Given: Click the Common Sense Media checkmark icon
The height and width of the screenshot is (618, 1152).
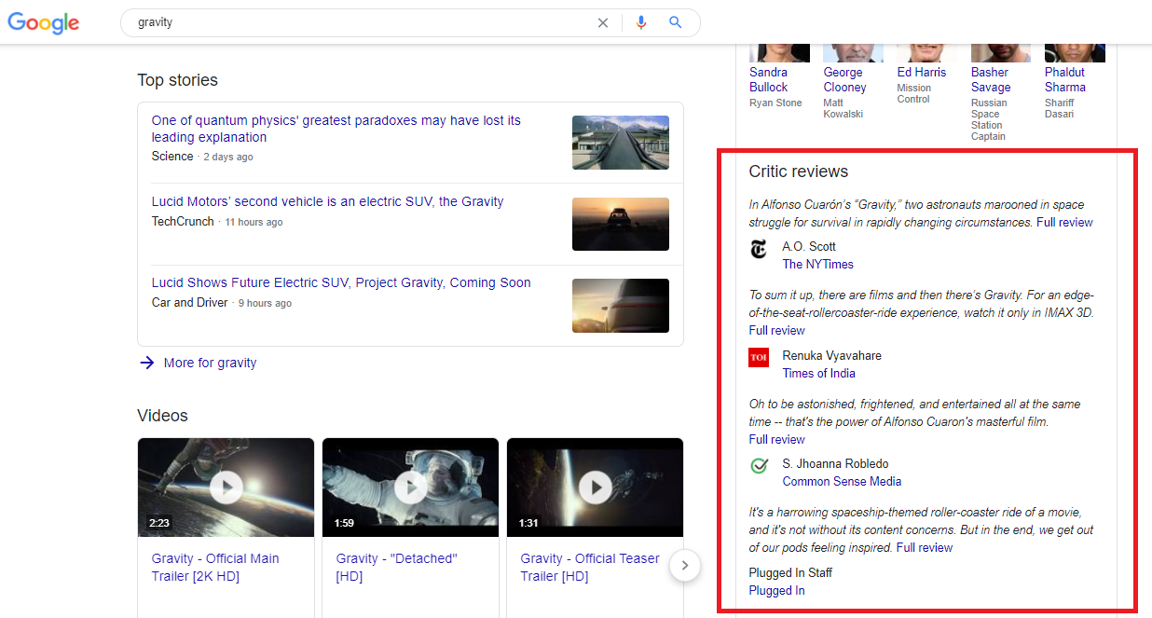Looking at the screenshot, I should pos(759,466).
